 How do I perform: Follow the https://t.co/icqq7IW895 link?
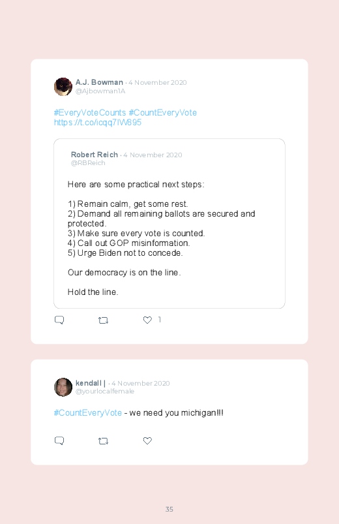98,122
